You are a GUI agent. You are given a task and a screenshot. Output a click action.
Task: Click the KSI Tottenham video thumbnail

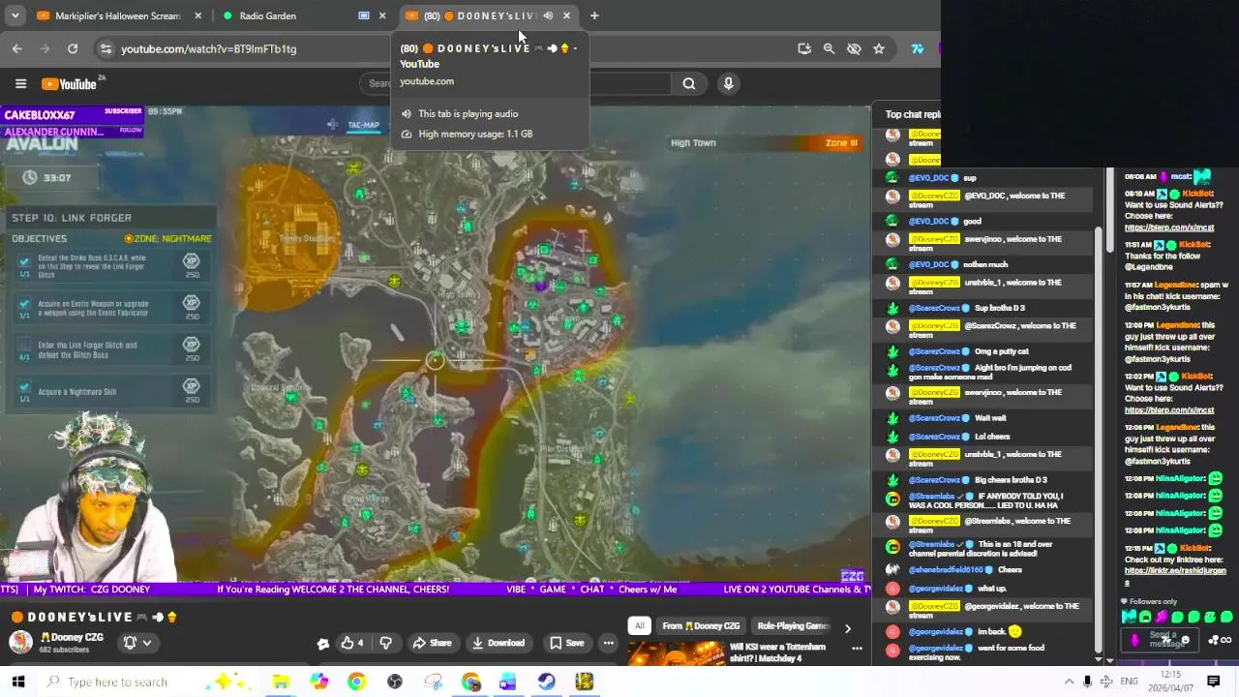tap(676, 656)
